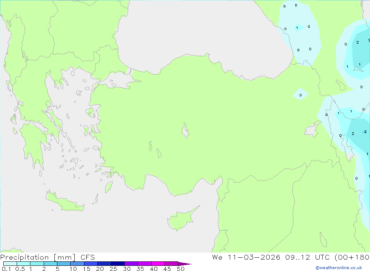This screenshot has height=271, width=370.
Task: Click the '40' legend scale label
Action: click(x=154, y=269)
